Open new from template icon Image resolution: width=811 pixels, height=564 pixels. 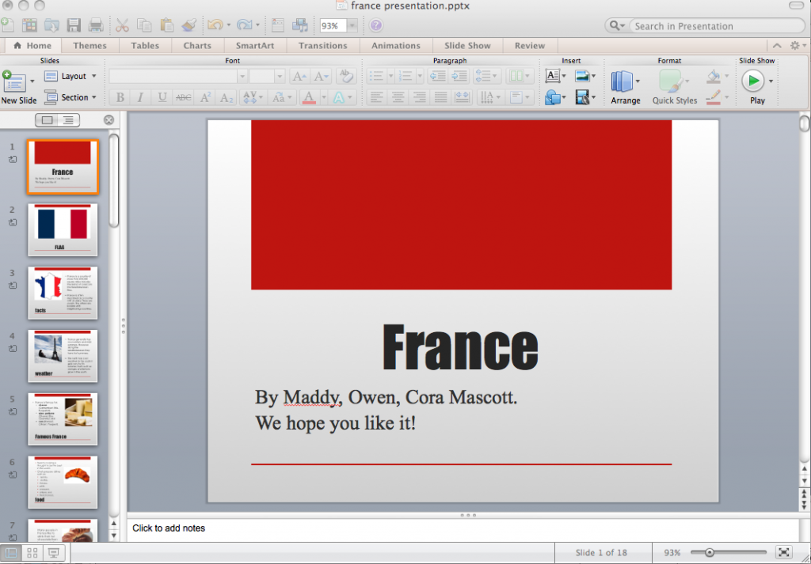point(29,25)
